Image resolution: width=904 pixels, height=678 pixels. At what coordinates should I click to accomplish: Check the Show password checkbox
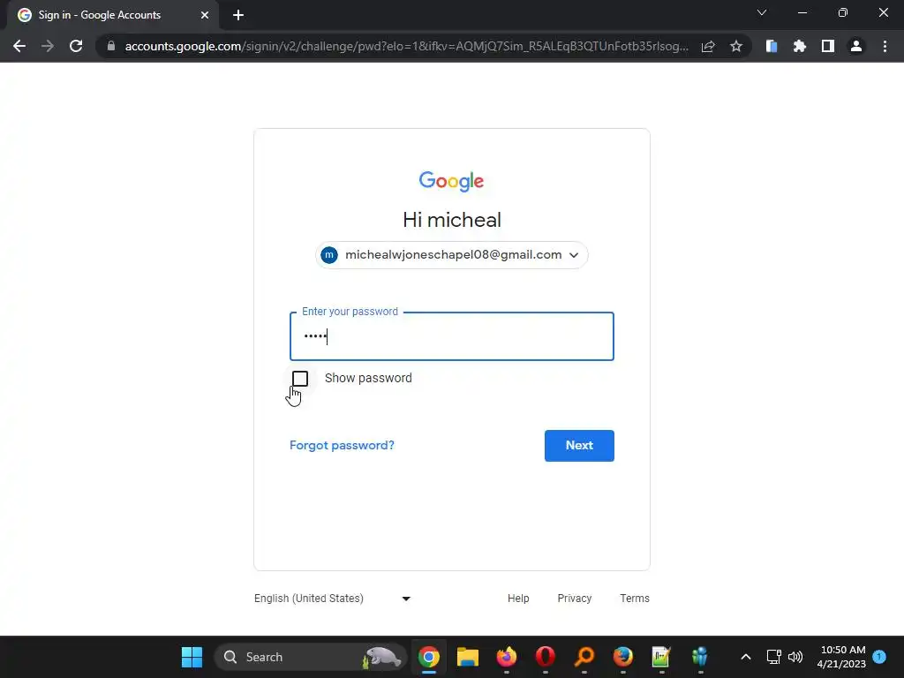click(300, 378)
